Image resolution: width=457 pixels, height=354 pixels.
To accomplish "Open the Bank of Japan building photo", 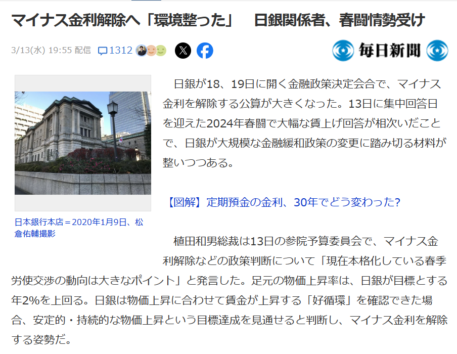I will [x=83, y=143].
